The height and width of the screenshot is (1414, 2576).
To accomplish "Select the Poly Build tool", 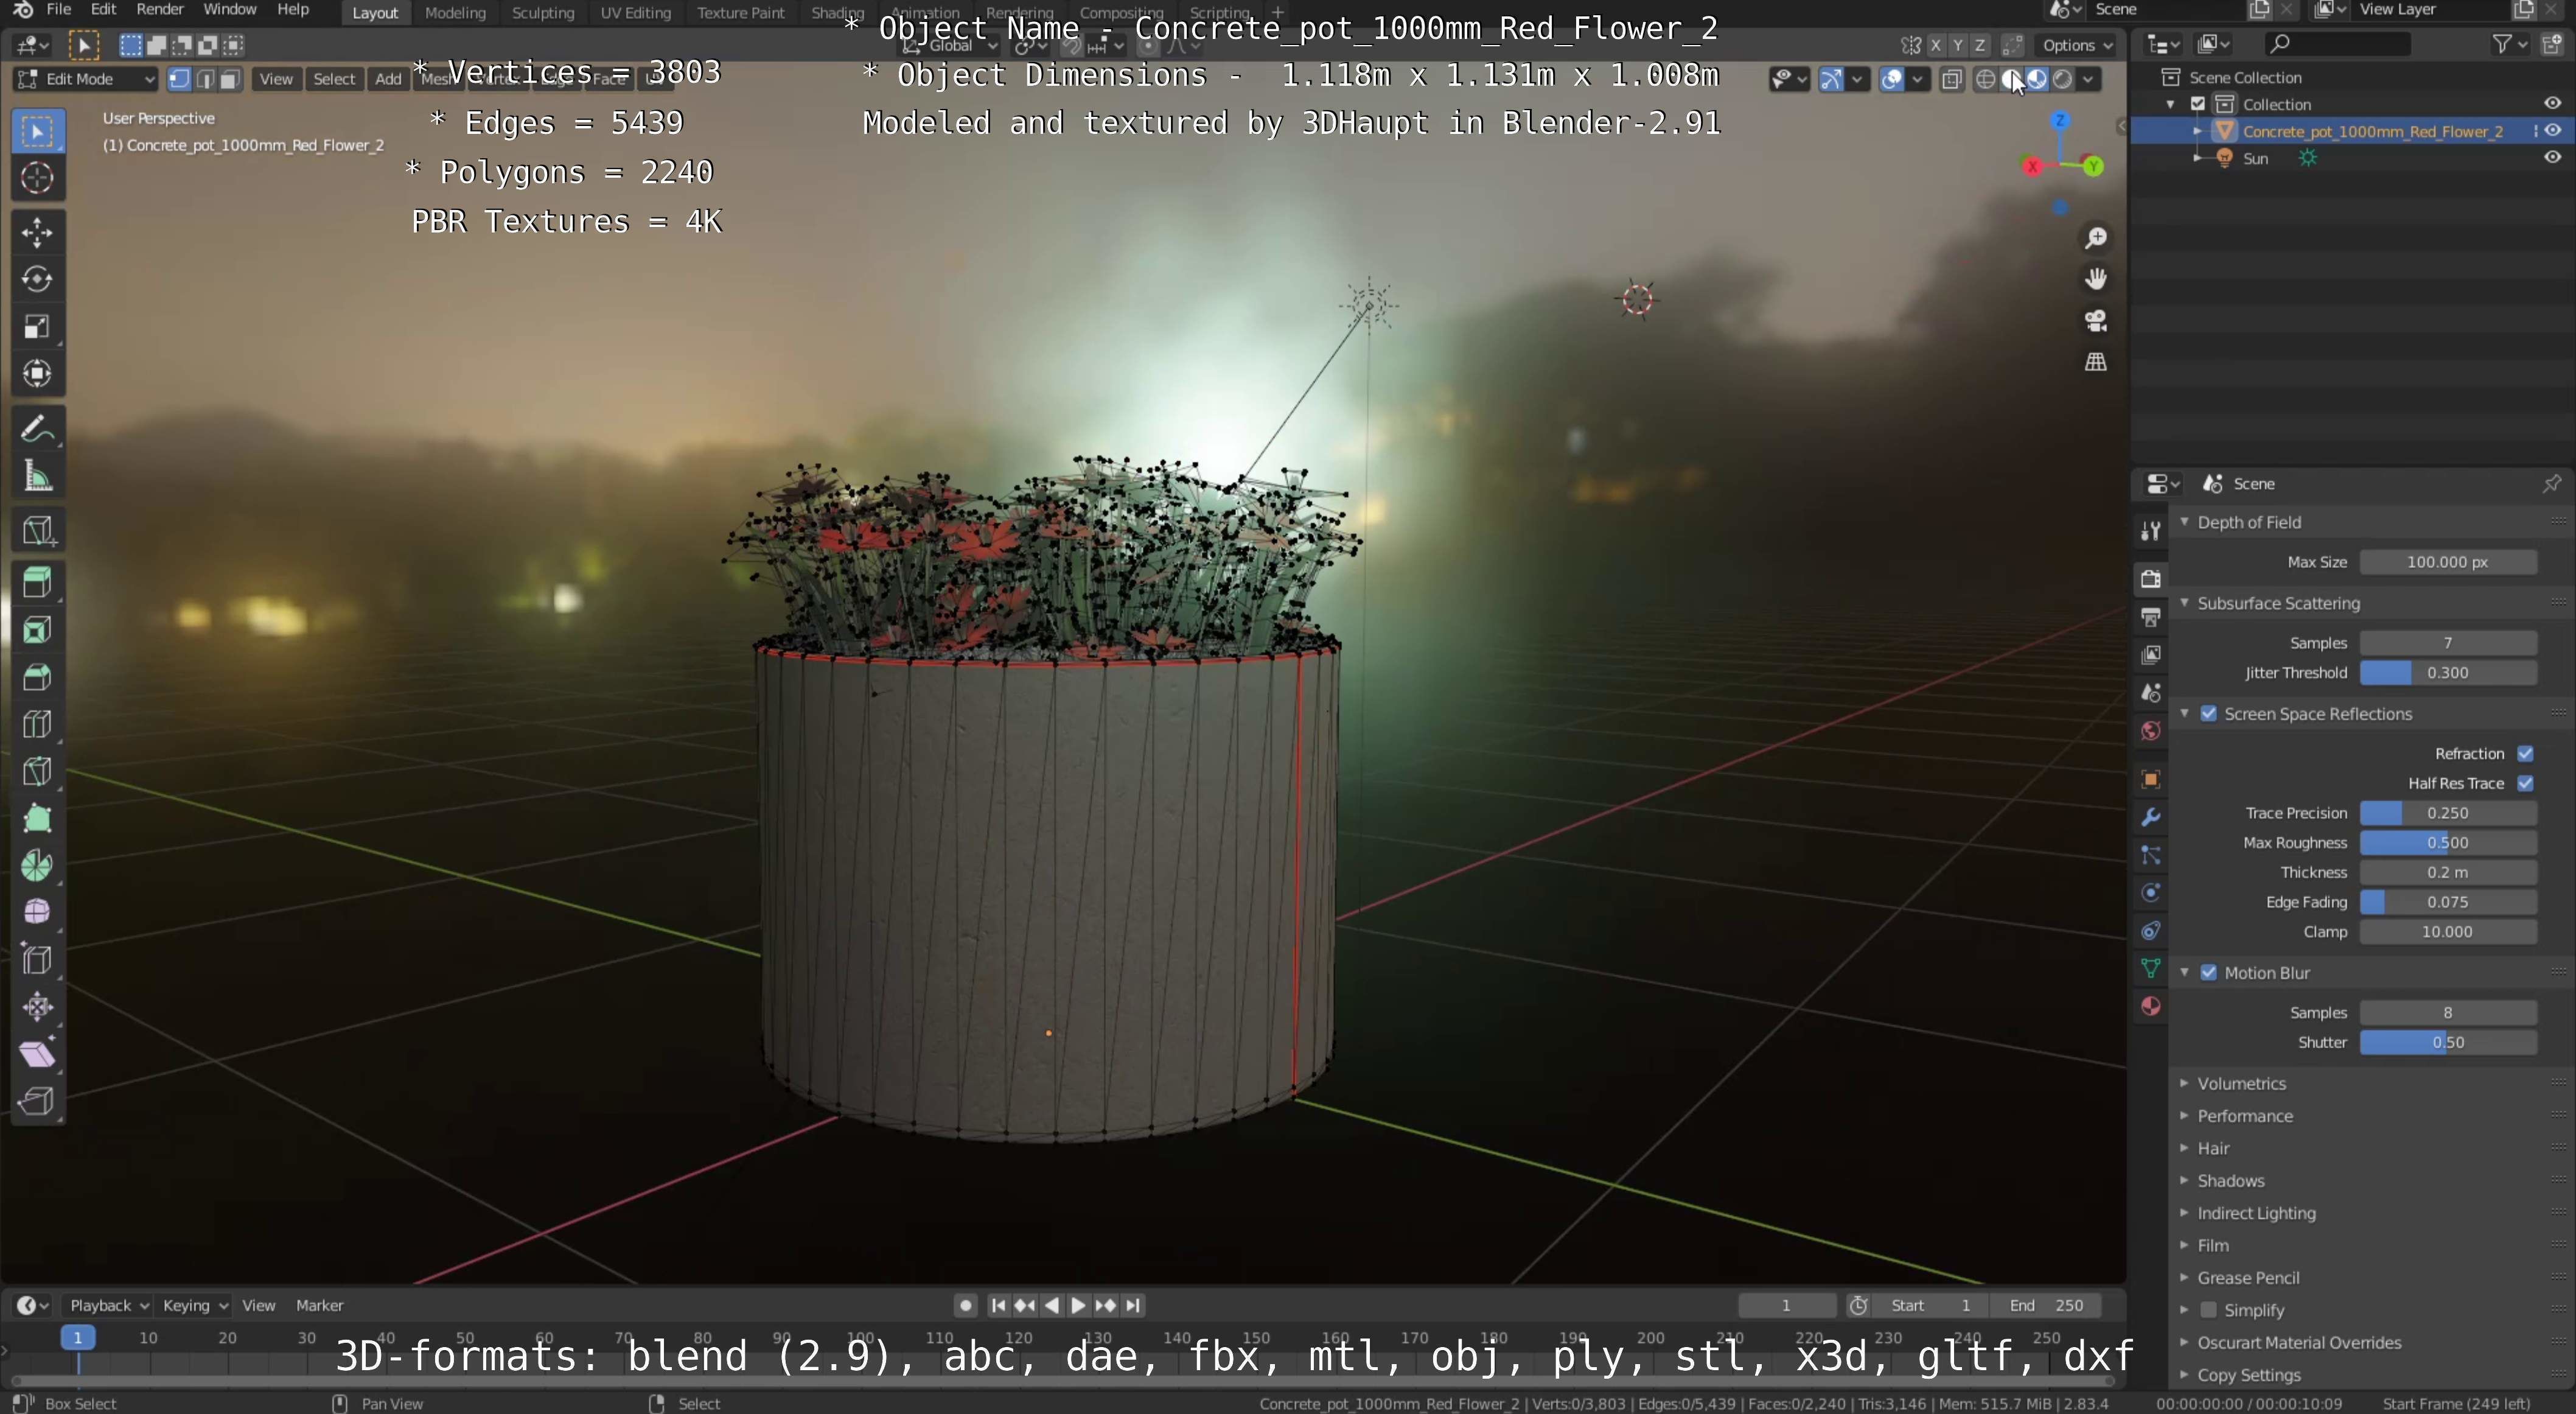I will point(37,818).
